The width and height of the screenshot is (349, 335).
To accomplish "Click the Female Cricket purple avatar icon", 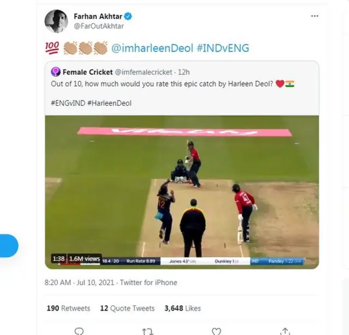I will coord(55,72).
